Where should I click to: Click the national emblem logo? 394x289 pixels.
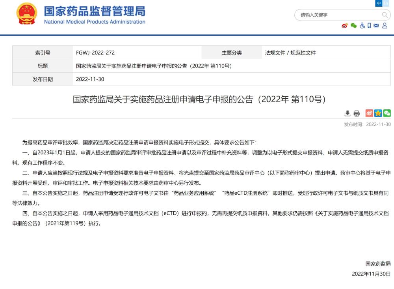(27, 14)
